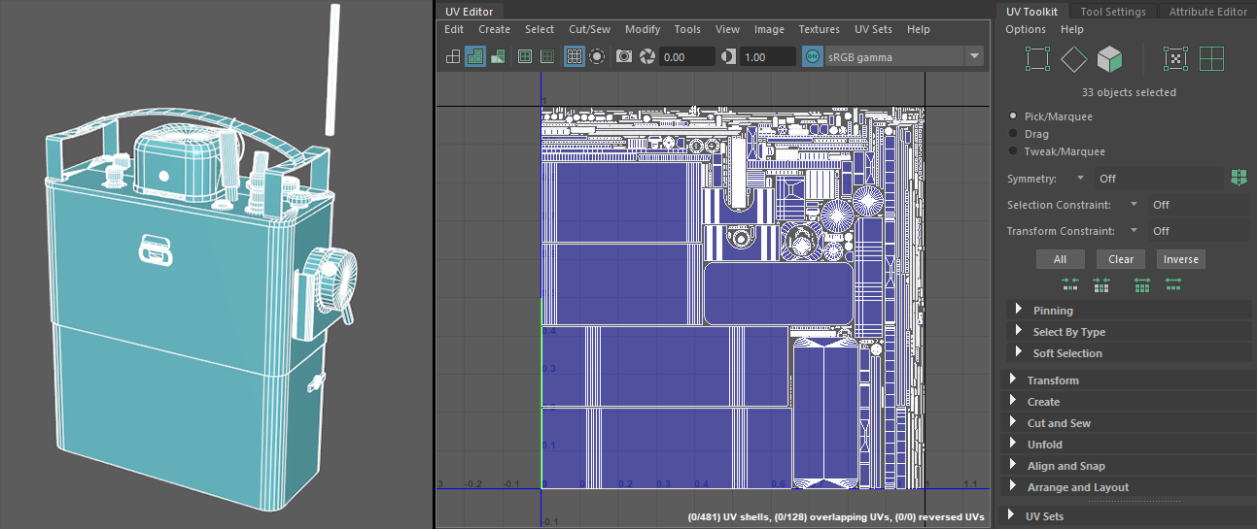Viewport: 1257px width, 529px height.
Task: Toggle the color management ON button
Action: click(813, 57)
